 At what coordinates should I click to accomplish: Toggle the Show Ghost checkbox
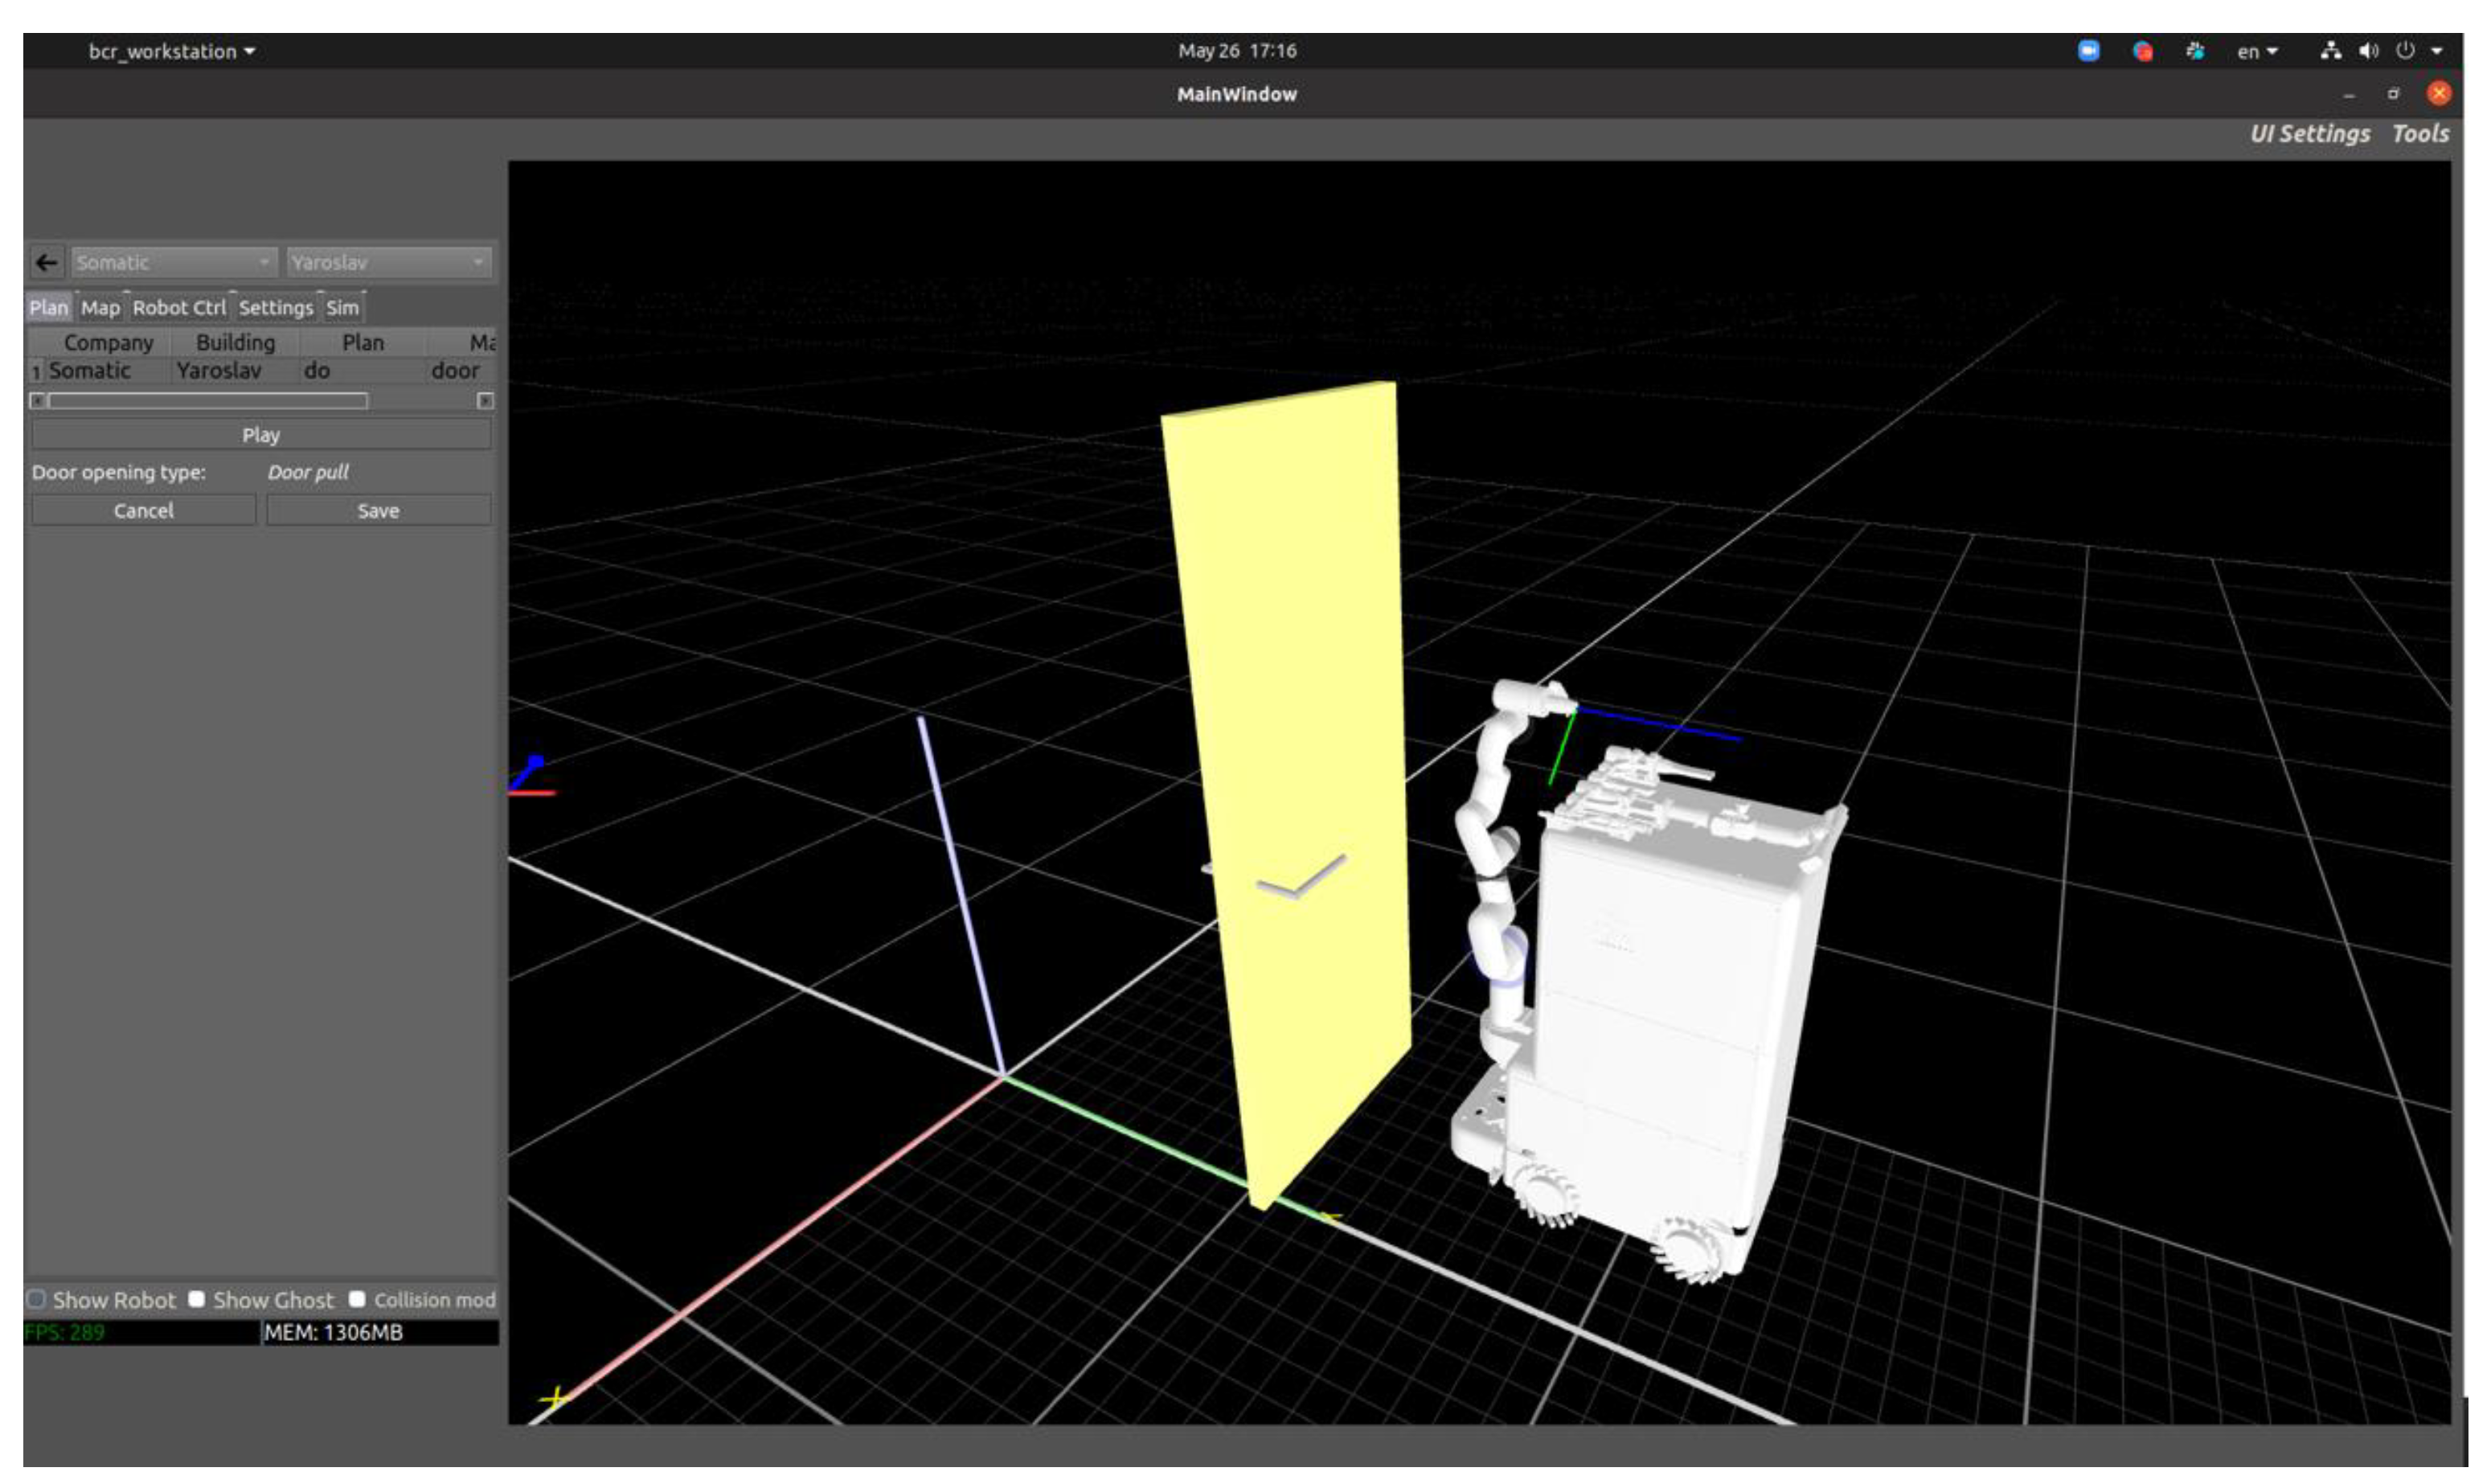pyautogui.click(x=197, y=1299)
